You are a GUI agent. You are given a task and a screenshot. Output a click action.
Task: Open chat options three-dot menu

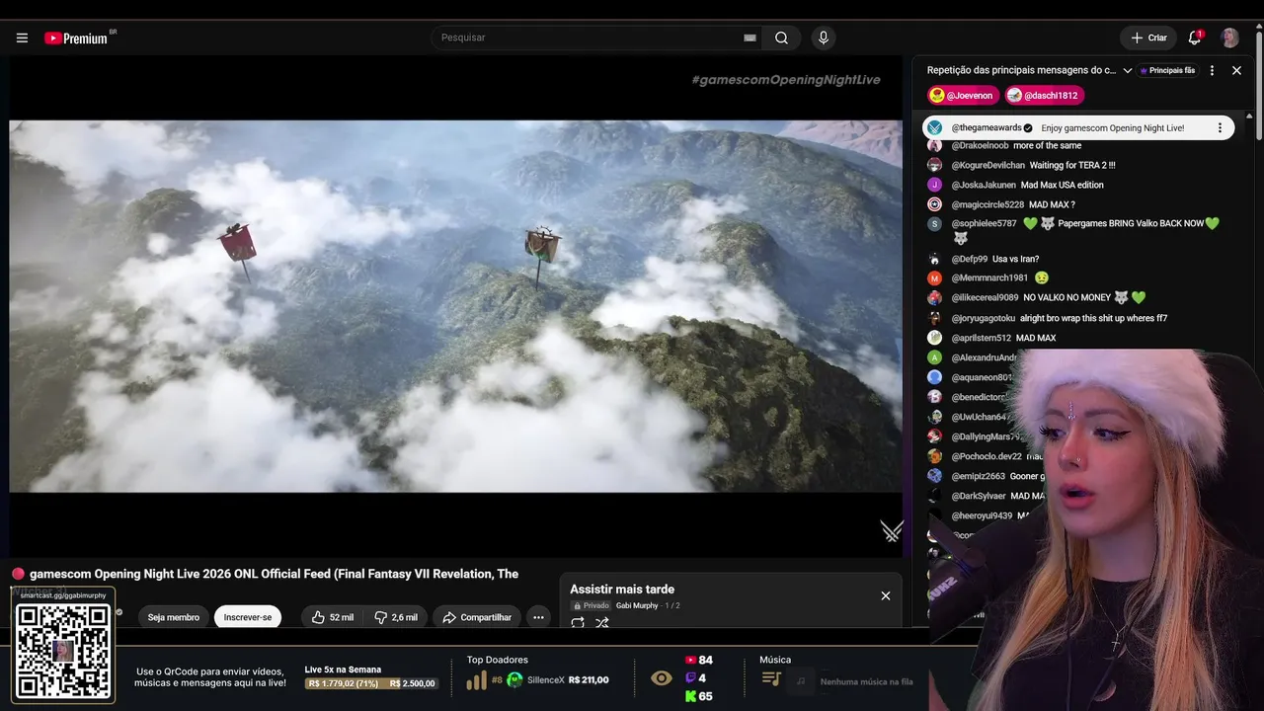(1212, 70)
